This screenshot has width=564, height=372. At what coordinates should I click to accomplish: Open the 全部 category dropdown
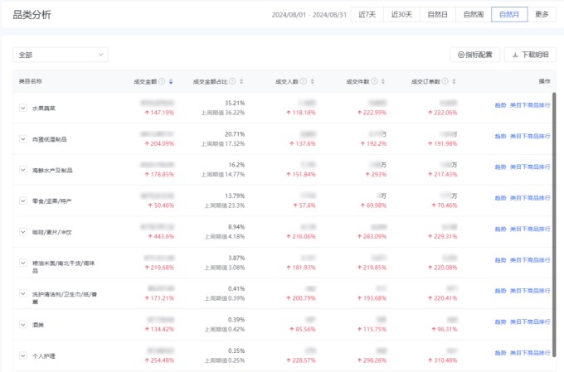(60, 55)
